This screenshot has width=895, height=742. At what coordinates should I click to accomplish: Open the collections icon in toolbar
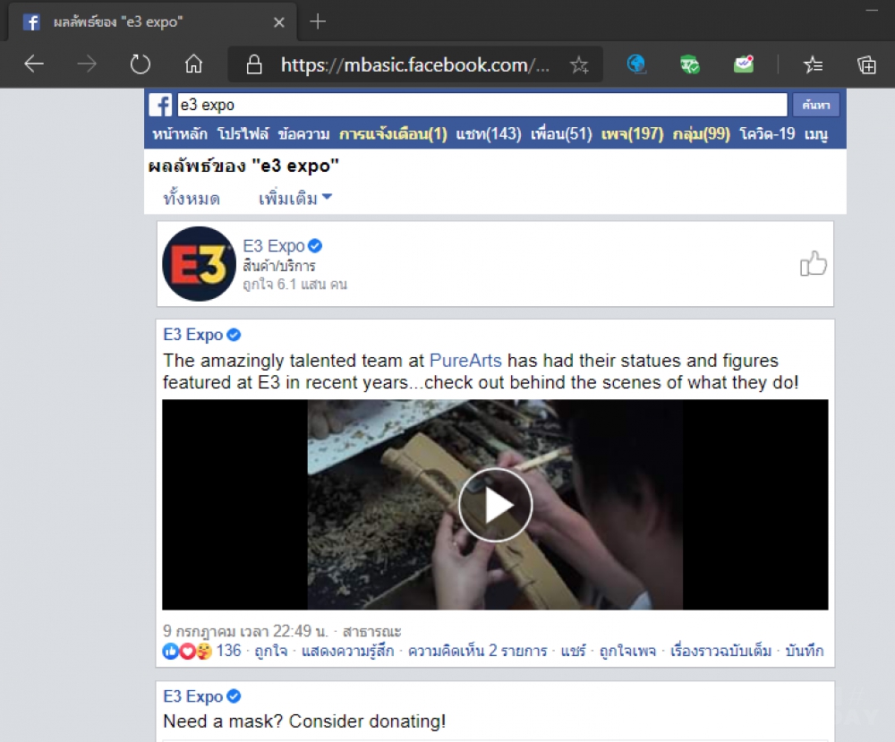click(x=866, y=64)
